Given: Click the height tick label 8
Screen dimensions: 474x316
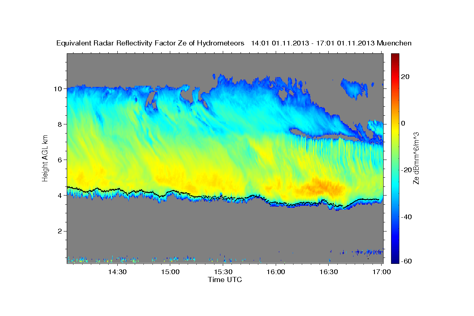Looking at the screenshot, I should click(x=60, y=124).
